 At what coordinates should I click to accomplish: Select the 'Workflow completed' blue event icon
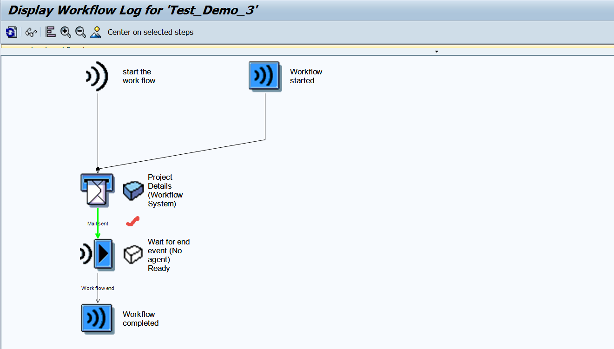(x=97, y=319)
